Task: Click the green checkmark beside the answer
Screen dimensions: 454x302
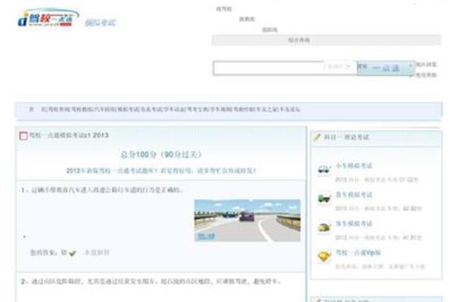Action: (73, 253)
